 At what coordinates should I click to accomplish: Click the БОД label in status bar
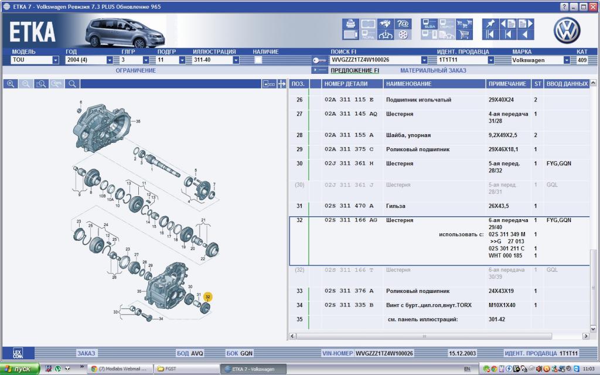(183, 353)
